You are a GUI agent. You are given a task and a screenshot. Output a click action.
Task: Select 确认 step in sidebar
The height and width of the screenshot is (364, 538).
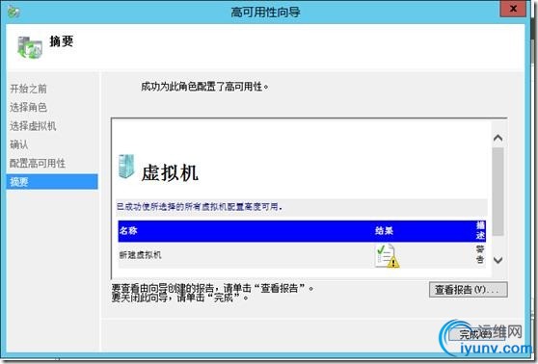click(19, 144)
